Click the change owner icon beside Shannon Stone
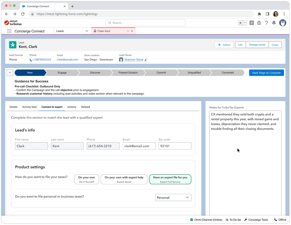 pyautogui.click(x=146, y=60)
